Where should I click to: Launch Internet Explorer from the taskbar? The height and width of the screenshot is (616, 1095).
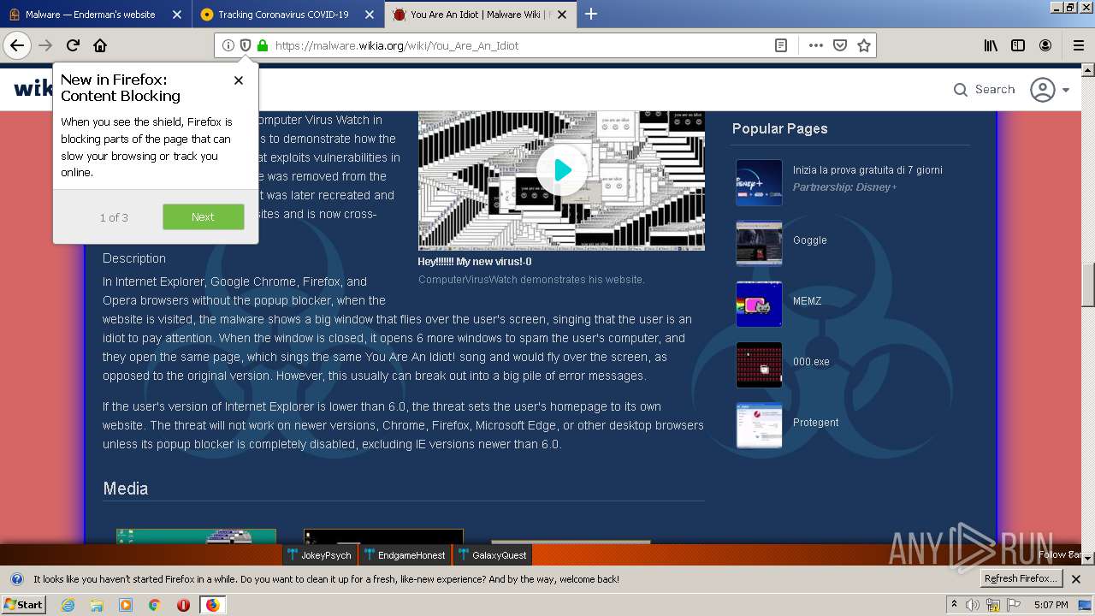point(68,605)
